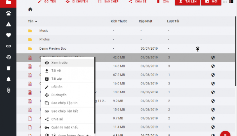237x136 pixels.
Task: Open the Music folder
Action: point(44,31)
